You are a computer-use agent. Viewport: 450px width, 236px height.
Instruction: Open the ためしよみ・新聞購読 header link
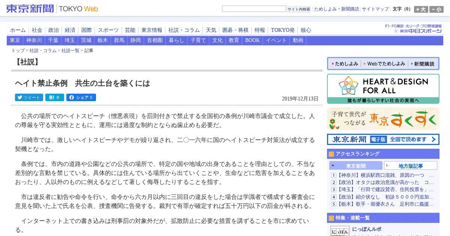[336, 9]
